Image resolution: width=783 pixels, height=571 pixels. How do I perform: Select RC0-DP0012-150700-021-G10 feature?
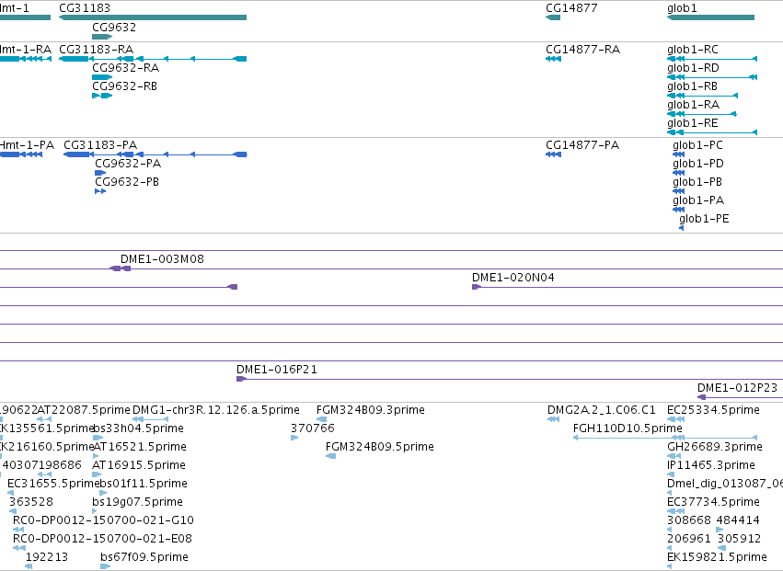[x=18, y=530]
